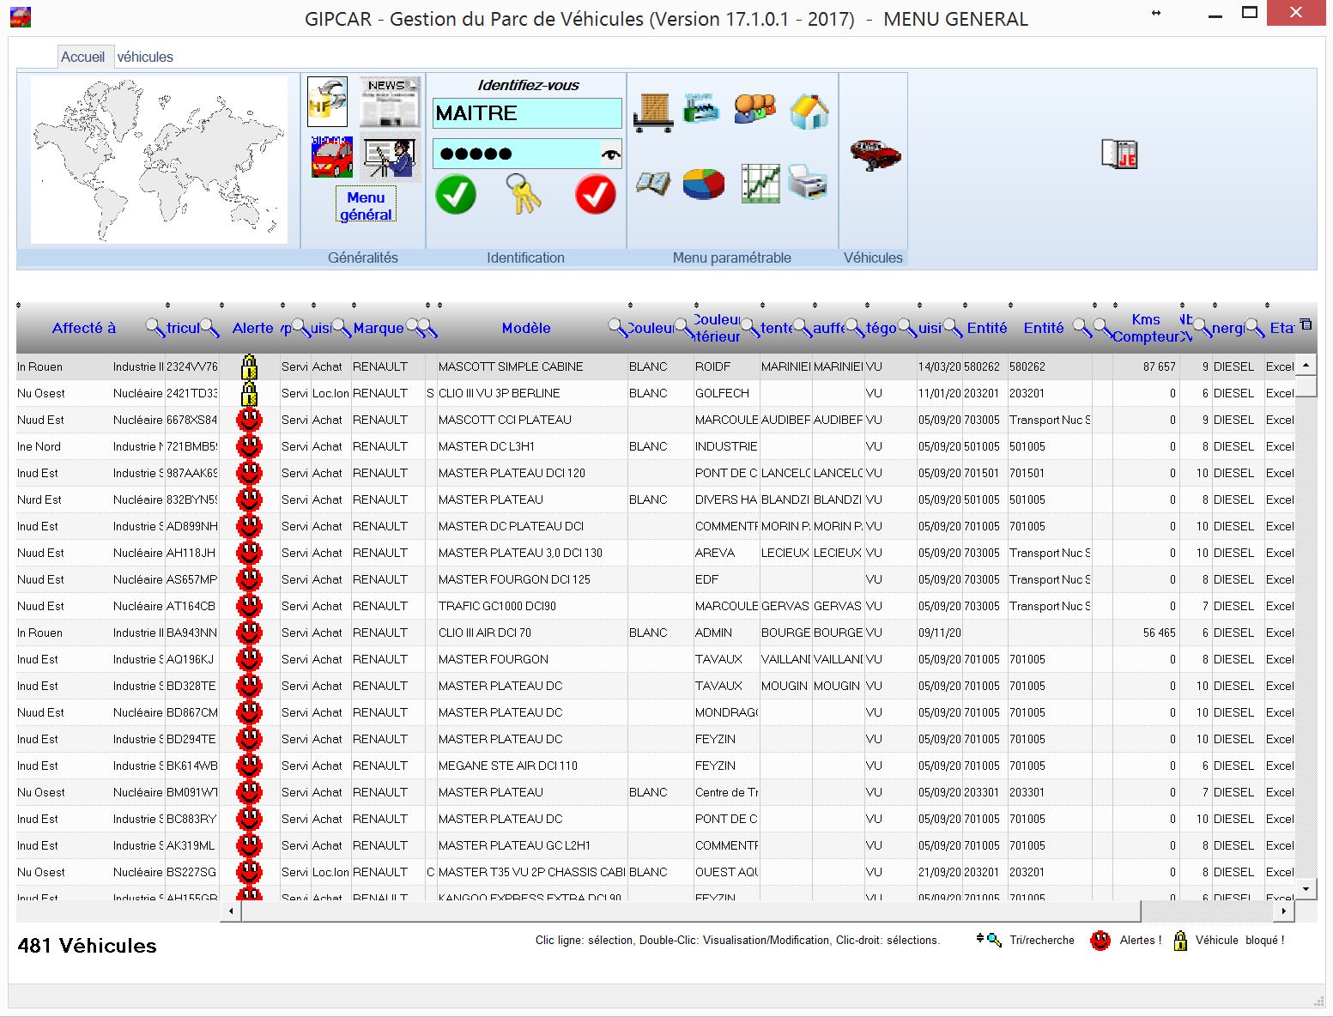Image resolution: width=1333 pixels, height=1017 pixels.
Task: Select the Accueil tab
Action: [82, 57]
